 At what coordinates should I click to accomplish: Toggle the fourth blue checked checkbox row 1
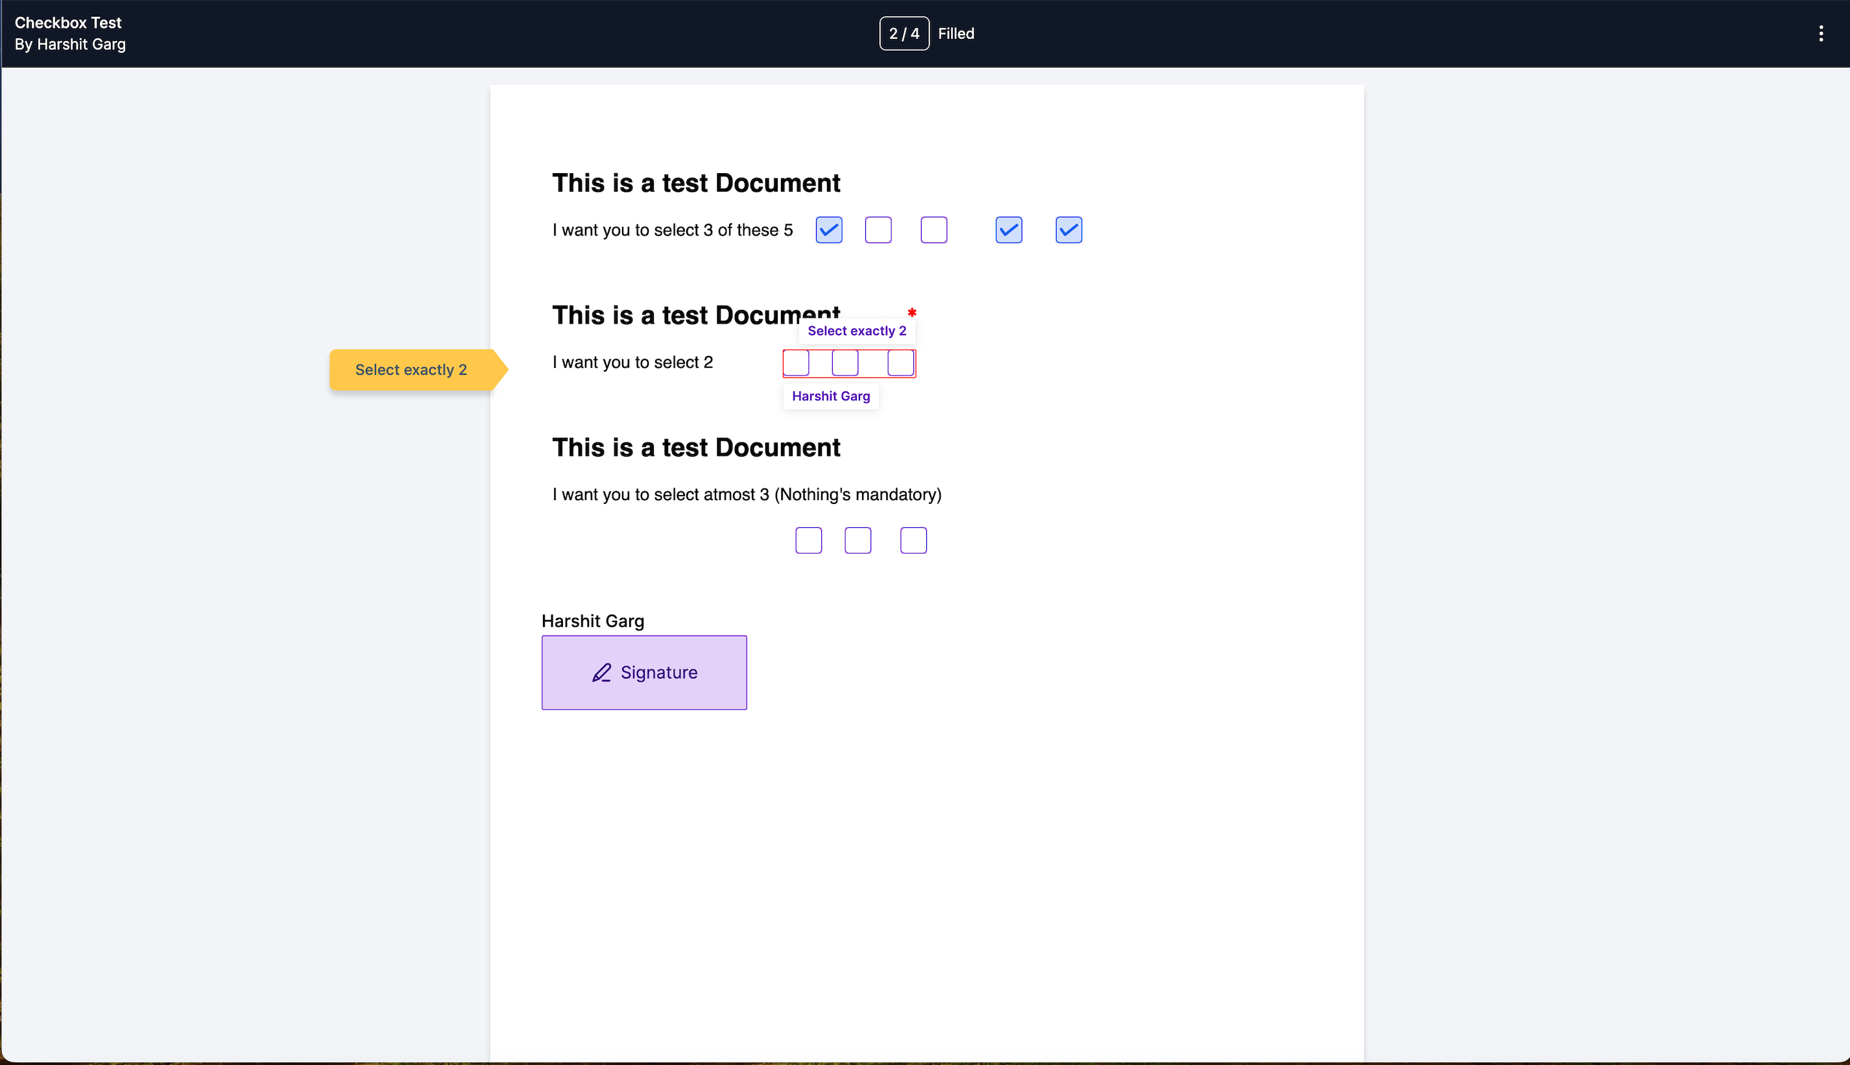(1009, 230)
